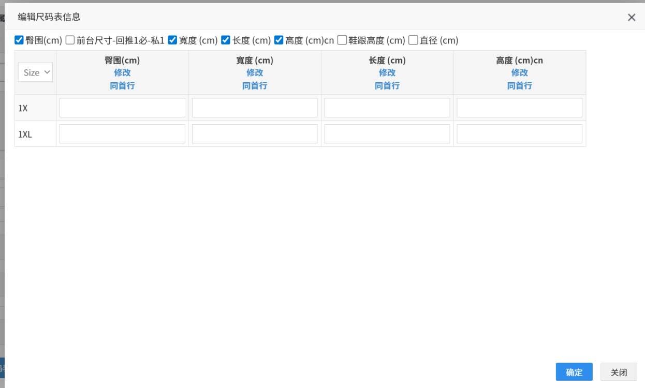This screenshot has width=645, height=388.
Task: Click 同首行 under the 臀围(cm) column
Action: point(122,85)
